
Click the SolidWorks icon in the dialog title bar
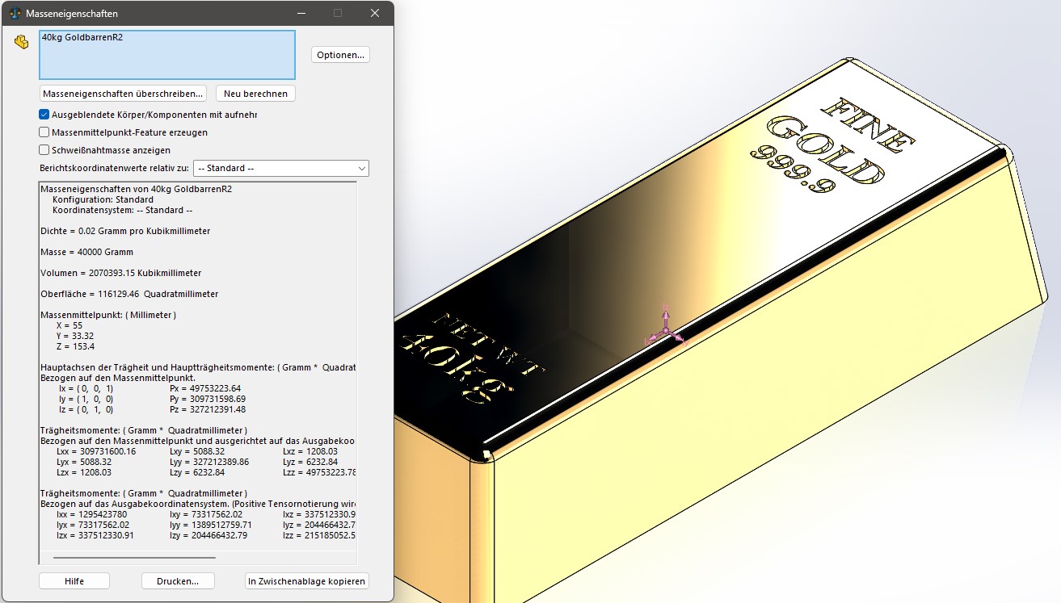(15, 14)
